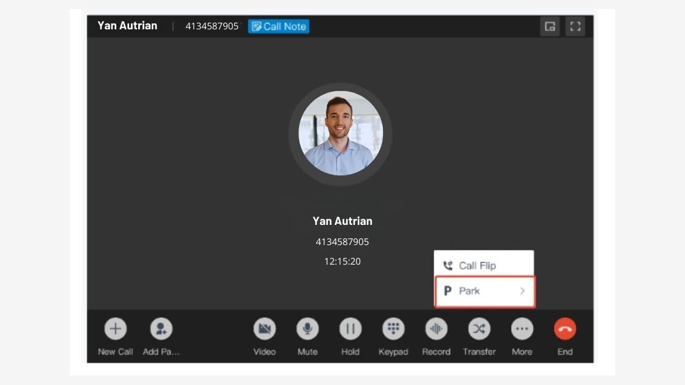
Task: Open the Call Note button
Action: pos(278,26)
